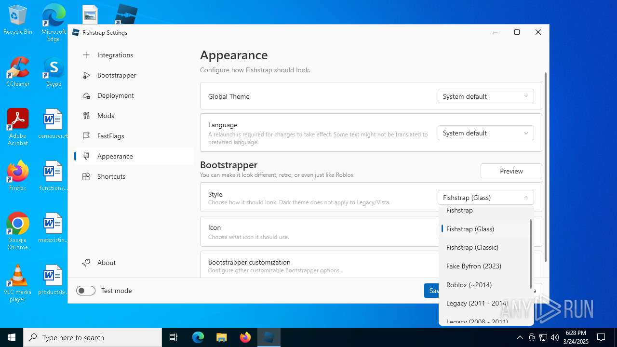
Task: Select the Adobe Acrobat desktop icon
Action: (x=18, y=127)
